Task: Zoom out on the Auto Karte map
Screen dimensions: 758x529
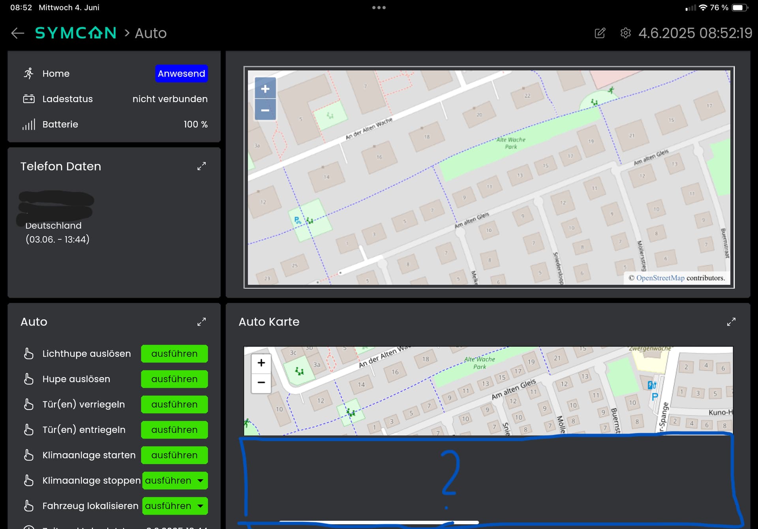Action: point(261,383)
